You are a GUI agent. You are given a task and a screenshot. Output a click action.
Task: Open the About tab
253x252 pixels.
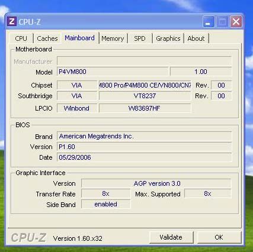196,38
